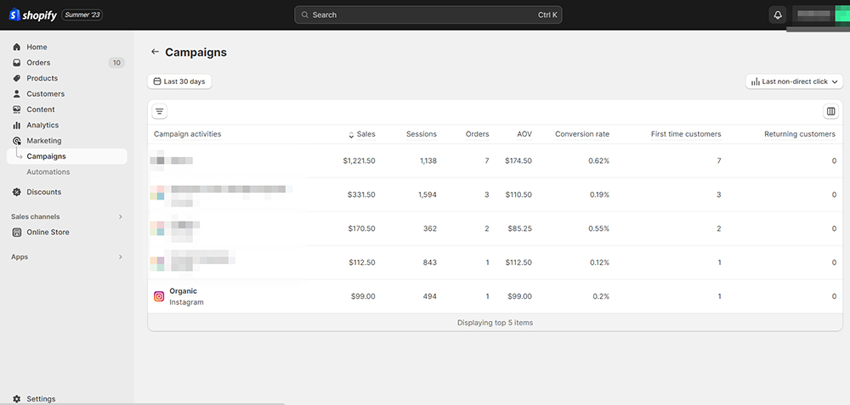
Task: Click the Marketing target icon
Action: (16, 141)
